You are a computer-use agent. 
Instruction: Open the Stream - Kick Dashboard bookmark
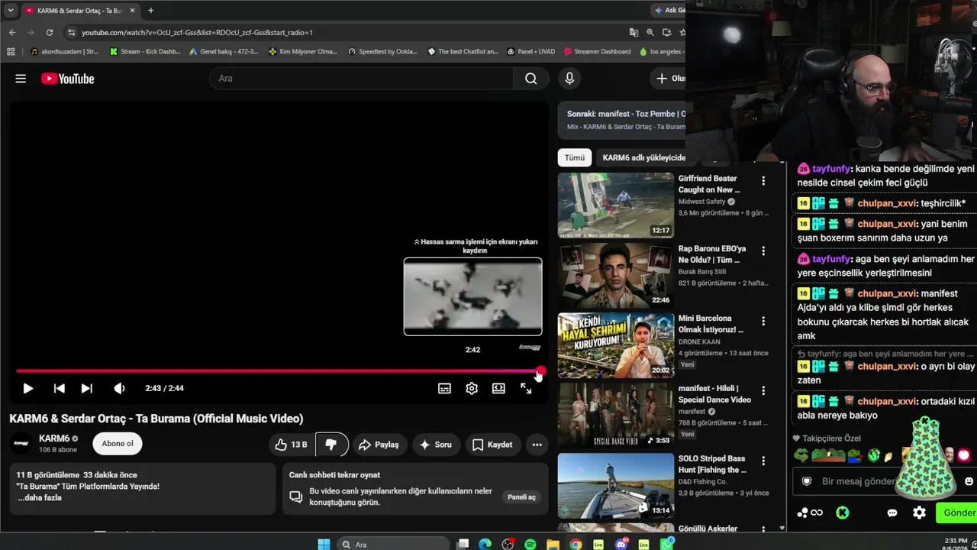(146, 52)
